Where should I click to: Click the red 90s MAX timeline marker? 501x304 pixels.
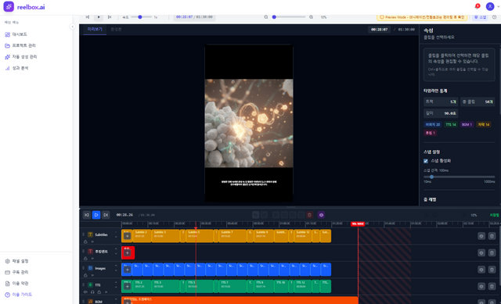coord(358,224)
